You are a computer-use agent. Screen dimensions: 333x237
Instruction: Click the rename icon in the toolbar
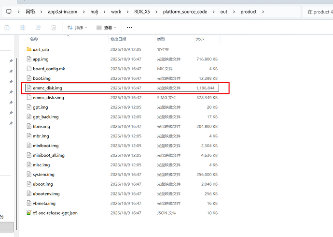point(23,28)
